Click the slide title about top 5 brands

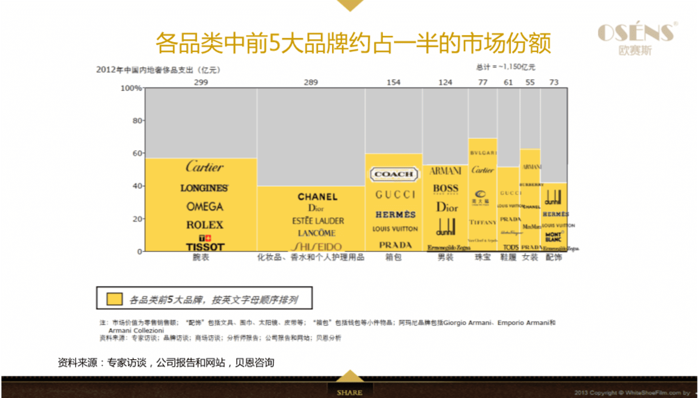click(353, 43)
